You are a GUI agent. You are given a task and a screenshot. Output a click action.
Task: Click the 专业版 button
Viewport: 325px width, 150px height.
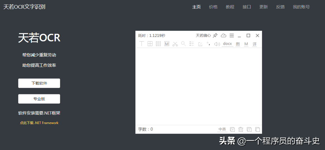point(39,99)
